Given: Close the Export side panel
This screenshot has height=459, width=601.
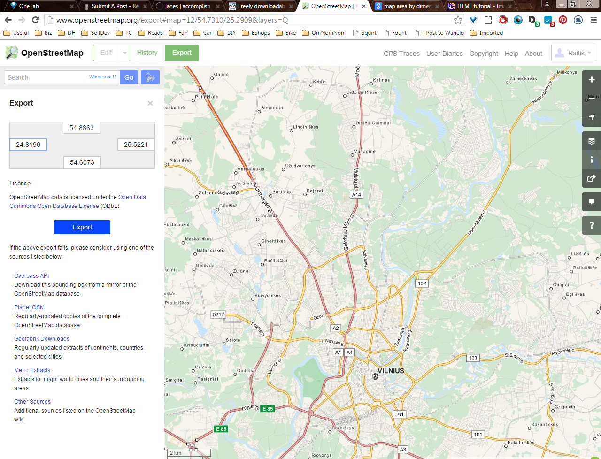Looking at the screenshot, I should pos(150,103).
